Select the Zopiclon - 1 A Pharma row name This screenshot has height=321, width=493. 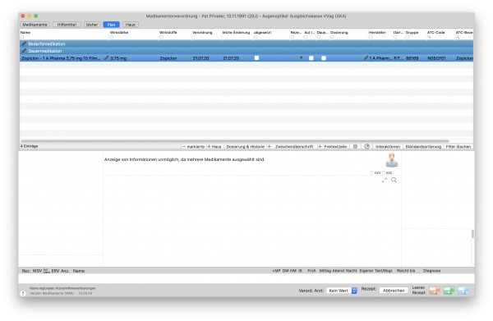pyautogui.click(x=61, y=58)
